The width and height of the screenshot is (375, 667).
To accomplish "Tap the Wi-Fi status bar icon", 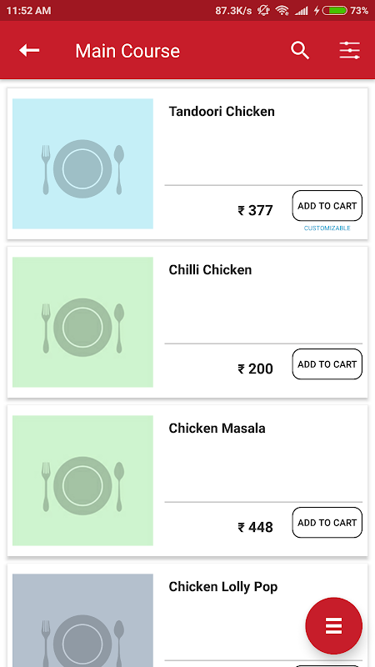I will click(x=282, y=11).
